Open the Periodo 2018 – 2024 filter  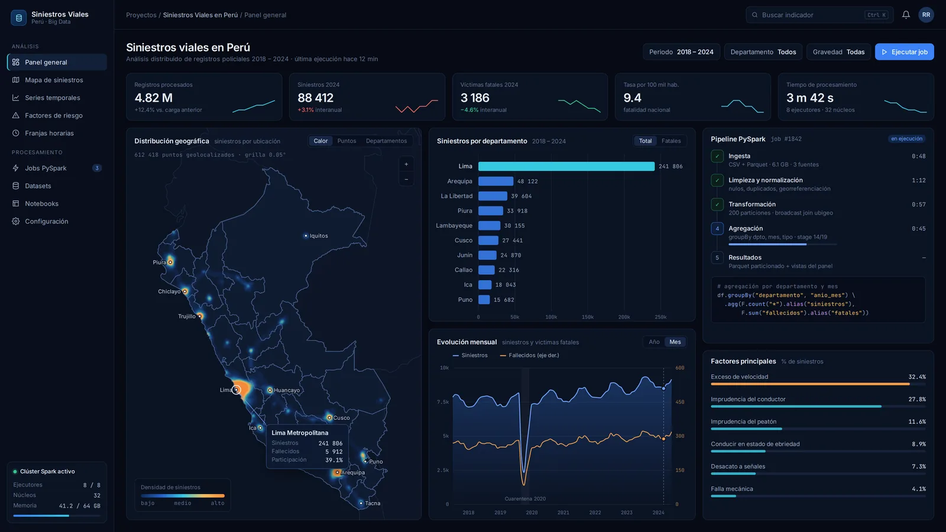coord(681,52)
